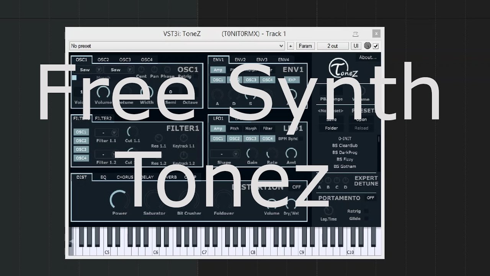
Task: Open the No preset combo box
Action: pos(177,46)
